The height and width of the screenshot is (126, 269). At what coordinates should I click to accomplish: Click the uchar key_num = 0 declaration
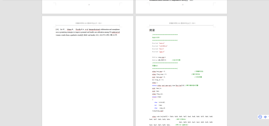coord(159,71)
